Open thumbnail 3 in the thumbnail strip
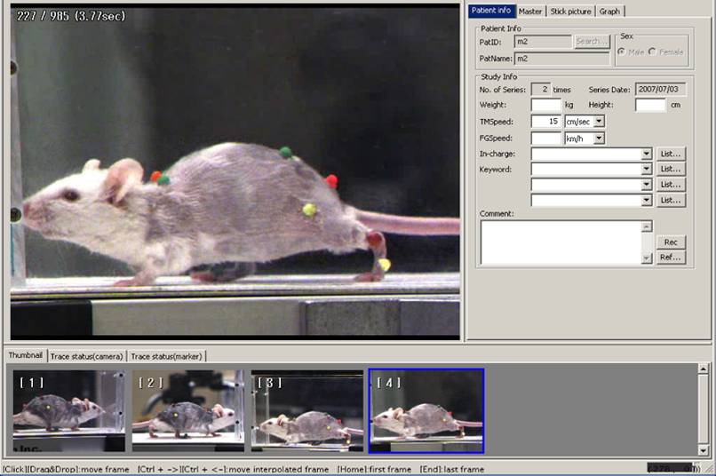The image size is (716, 476). (307, 411)
